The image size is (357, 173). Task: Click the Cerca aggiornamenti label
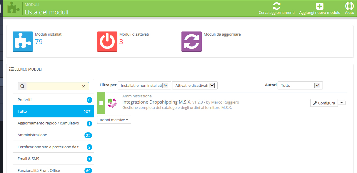277,13
